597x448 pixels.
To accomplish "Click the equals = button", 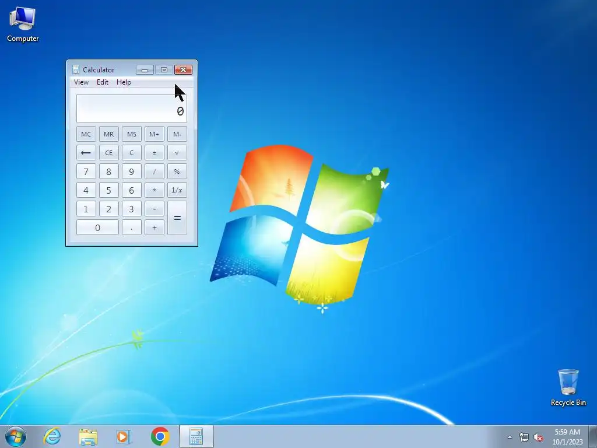I will click(x=177, y=218).
